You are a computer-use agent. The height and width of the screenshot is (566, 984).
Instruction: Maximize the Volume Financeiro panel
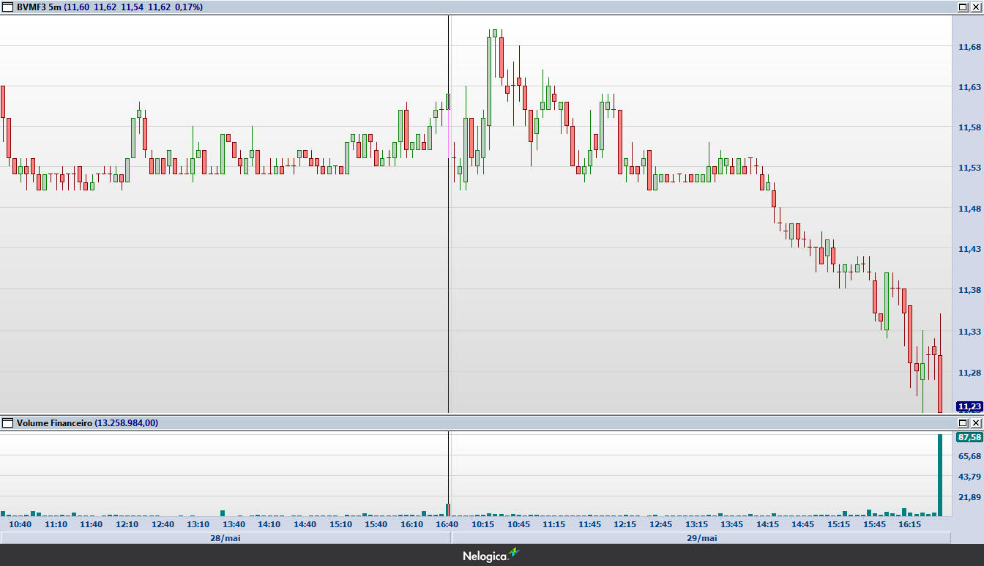(x=963, y=423)
